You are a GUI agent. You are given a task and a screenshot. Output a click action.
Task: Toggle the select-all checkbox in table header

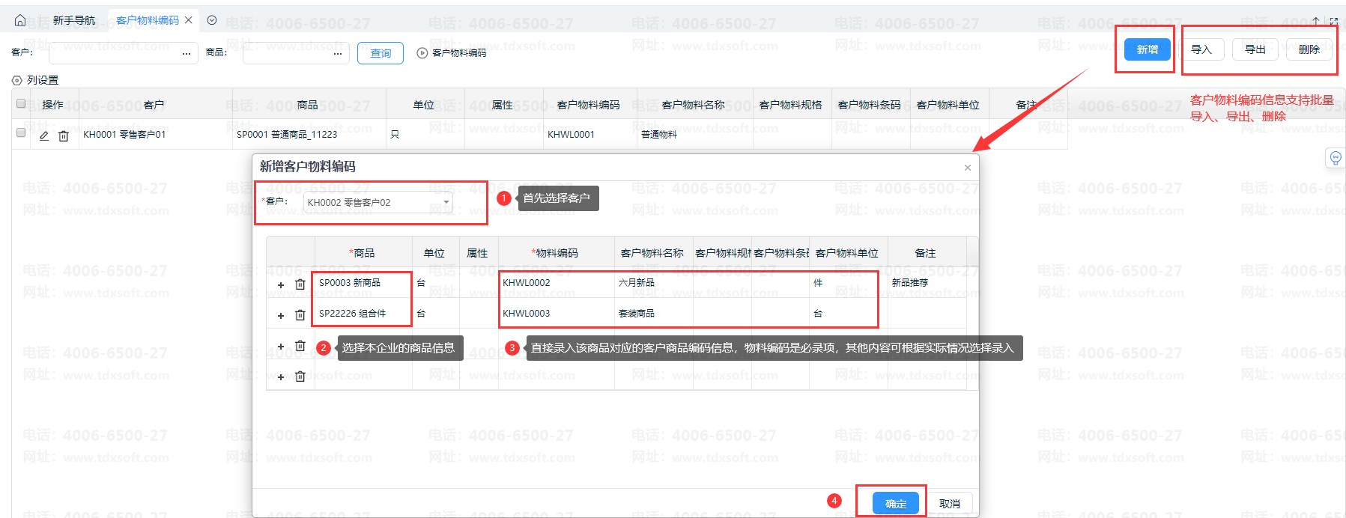[x=21, y=104]
